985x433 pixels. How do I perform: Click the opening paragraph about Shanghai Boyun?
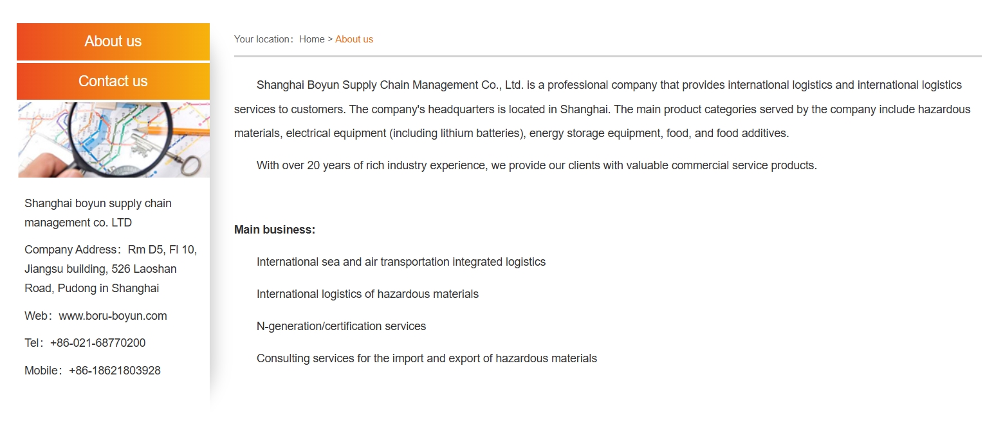602,109
